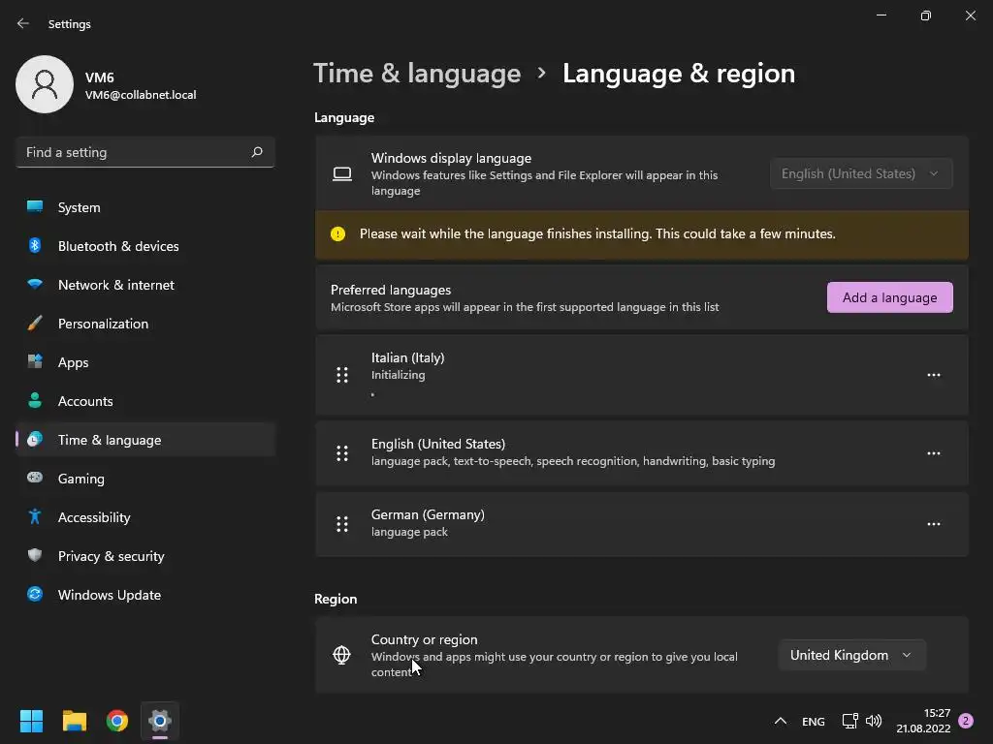This screenshot has width=993, height=744.
Task: Open Personalization category
Action: [145, 324]
